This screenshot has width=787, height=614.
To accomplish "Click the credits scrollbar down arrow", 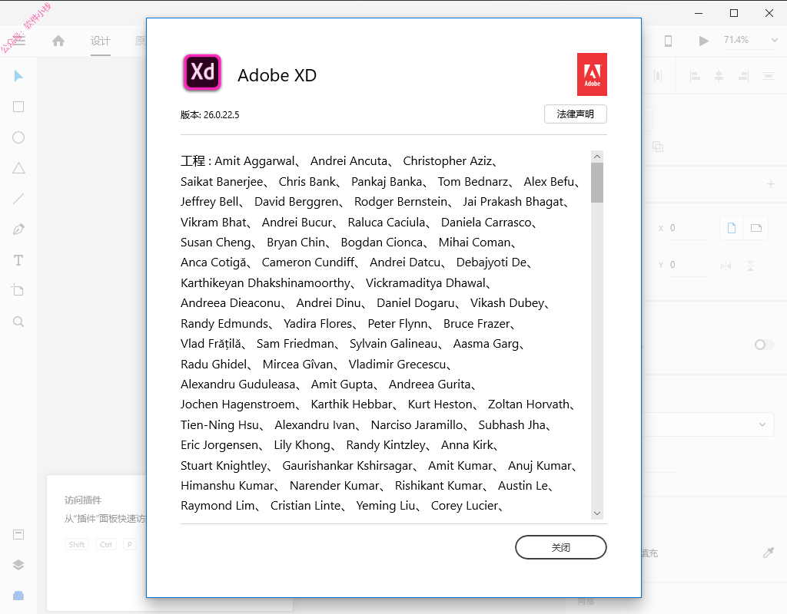I will coord(597,513).
